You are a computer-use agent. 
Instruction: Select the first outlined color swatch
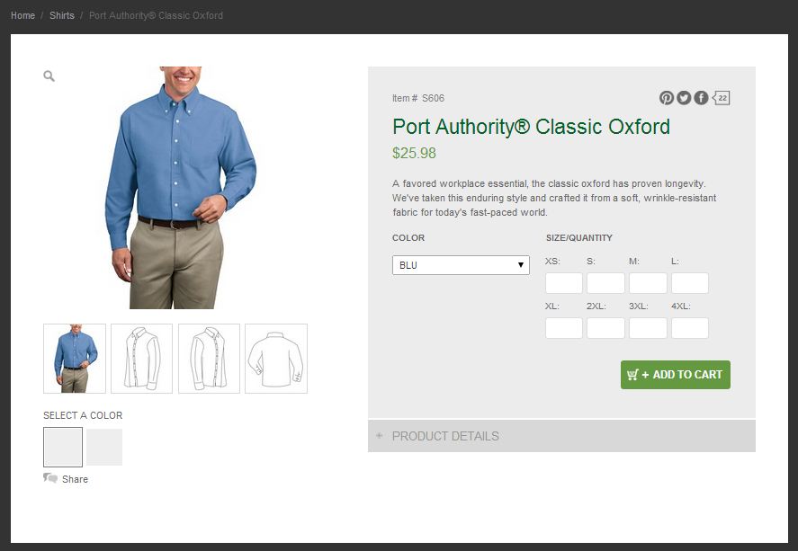[x=63, y=447]
